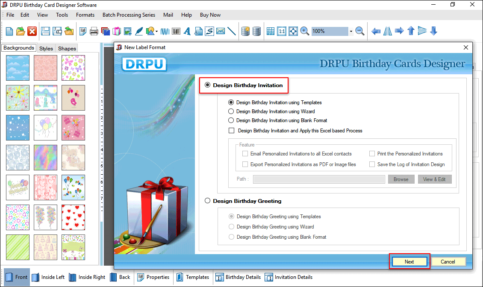
Task: Select the feather pen signature tool
Action: [x=139, y=31]
